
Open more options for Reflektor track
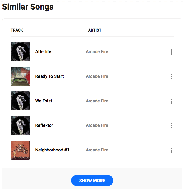pos(171,125)
